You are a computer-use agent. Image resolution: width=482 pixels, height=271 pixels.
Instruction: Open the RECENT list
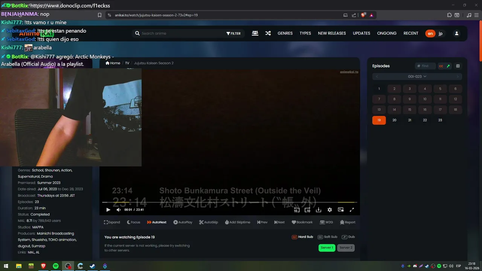point(411,33)
